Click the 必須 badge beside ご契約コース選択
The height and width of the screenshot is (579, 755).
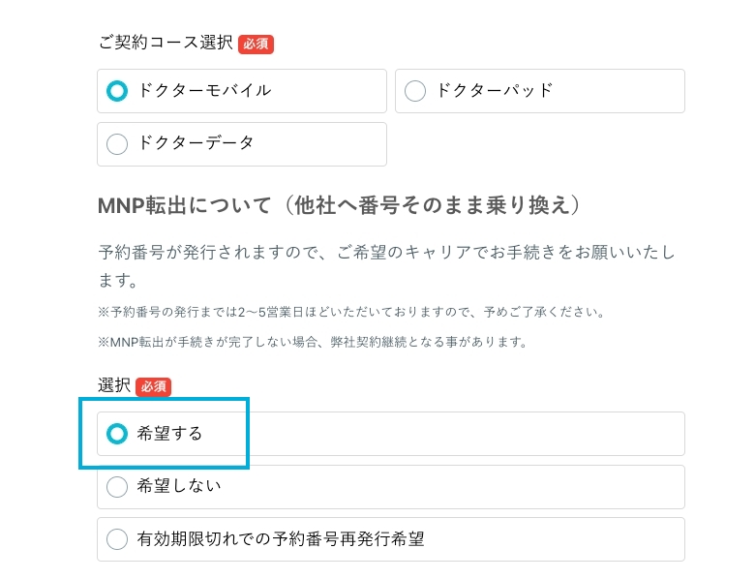[x=257, y=45]
